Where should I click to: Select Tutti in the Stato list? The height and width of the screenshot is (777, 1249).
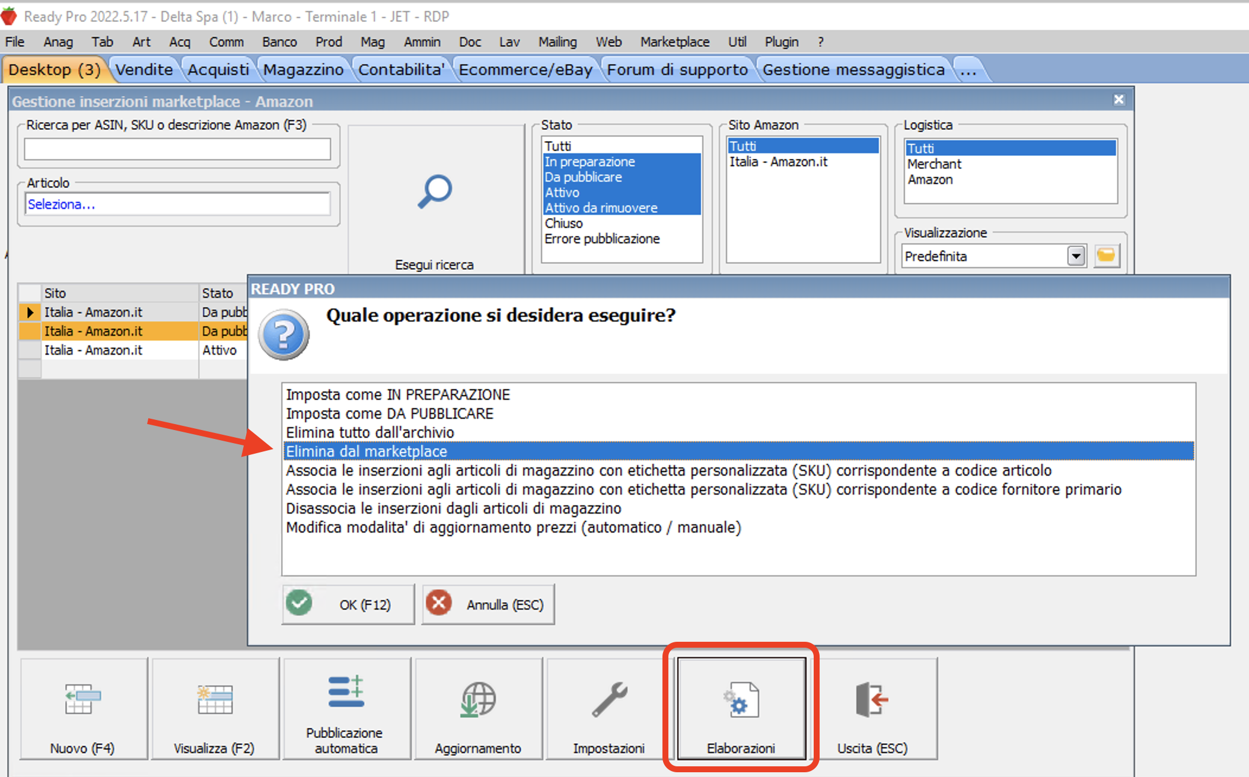[622, 146]
